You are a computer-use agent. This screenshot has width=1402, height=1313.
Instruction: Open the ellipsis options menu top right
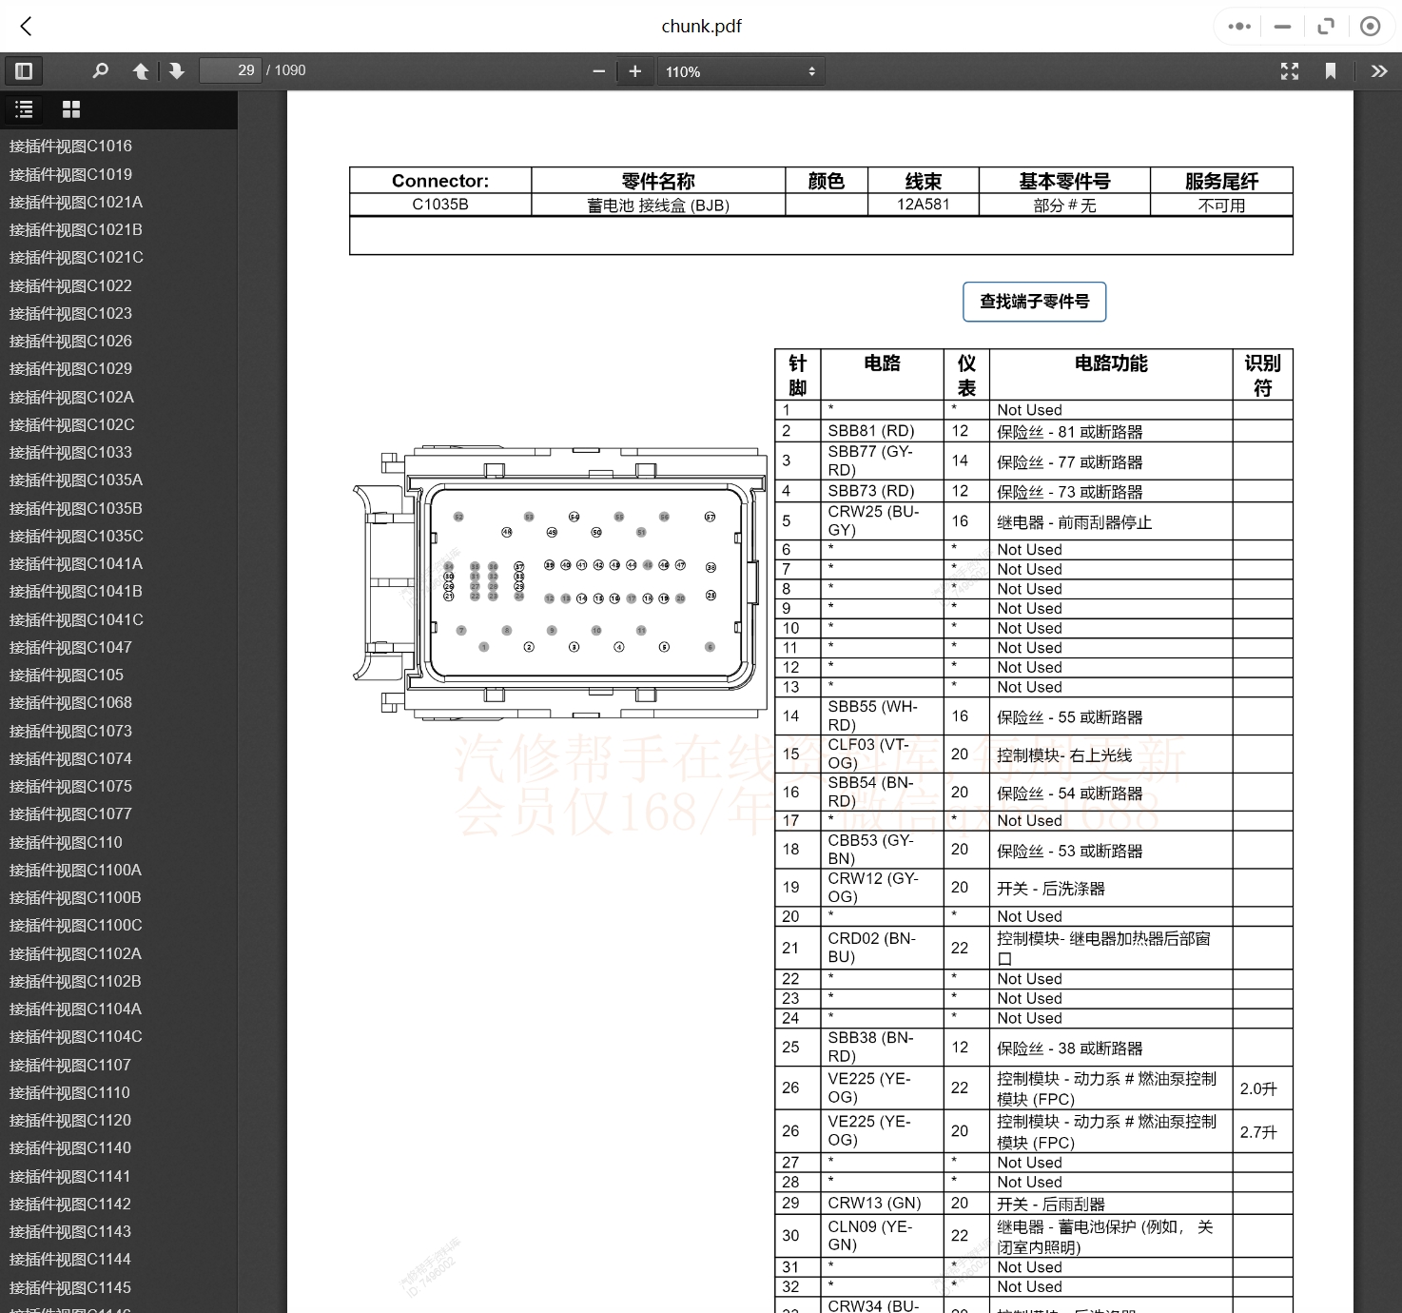[x=1237, y=26]
